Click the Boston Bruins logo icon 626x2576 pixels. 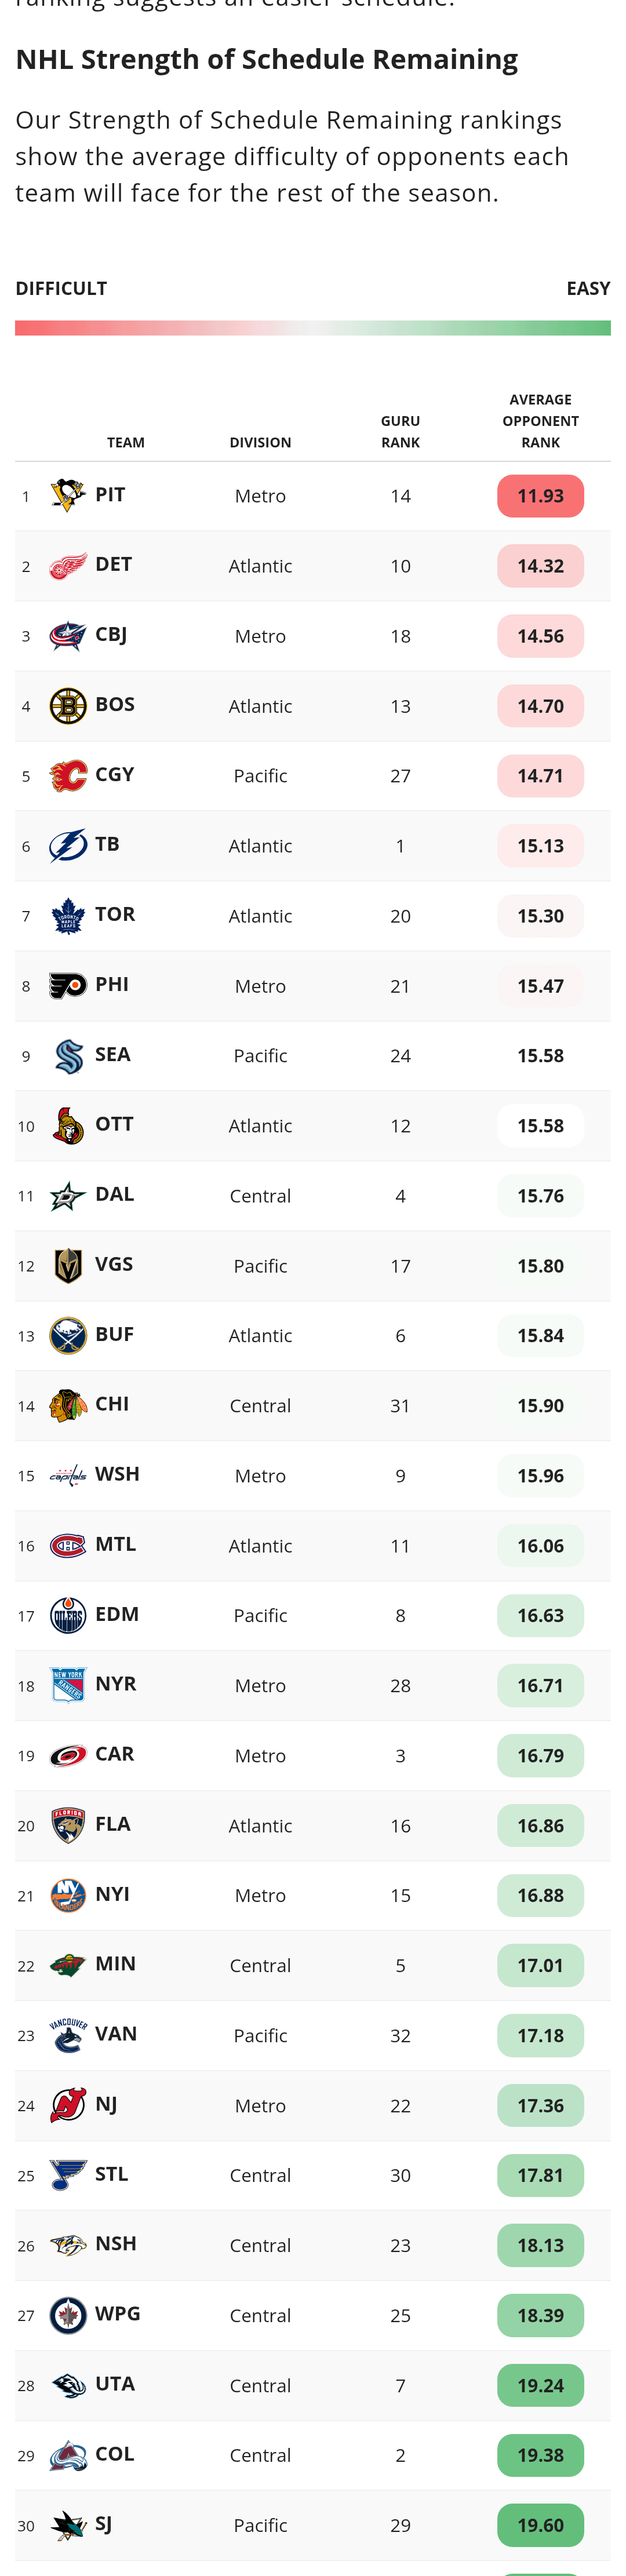[68, 706]
